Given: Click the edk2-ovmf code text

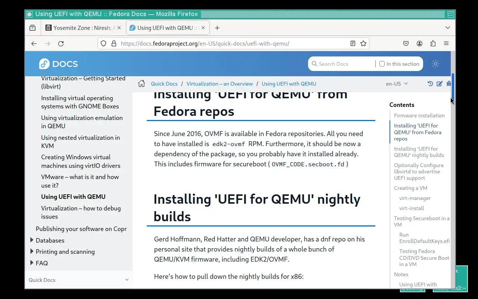Looking at the screenshot, I should [229, 144].
